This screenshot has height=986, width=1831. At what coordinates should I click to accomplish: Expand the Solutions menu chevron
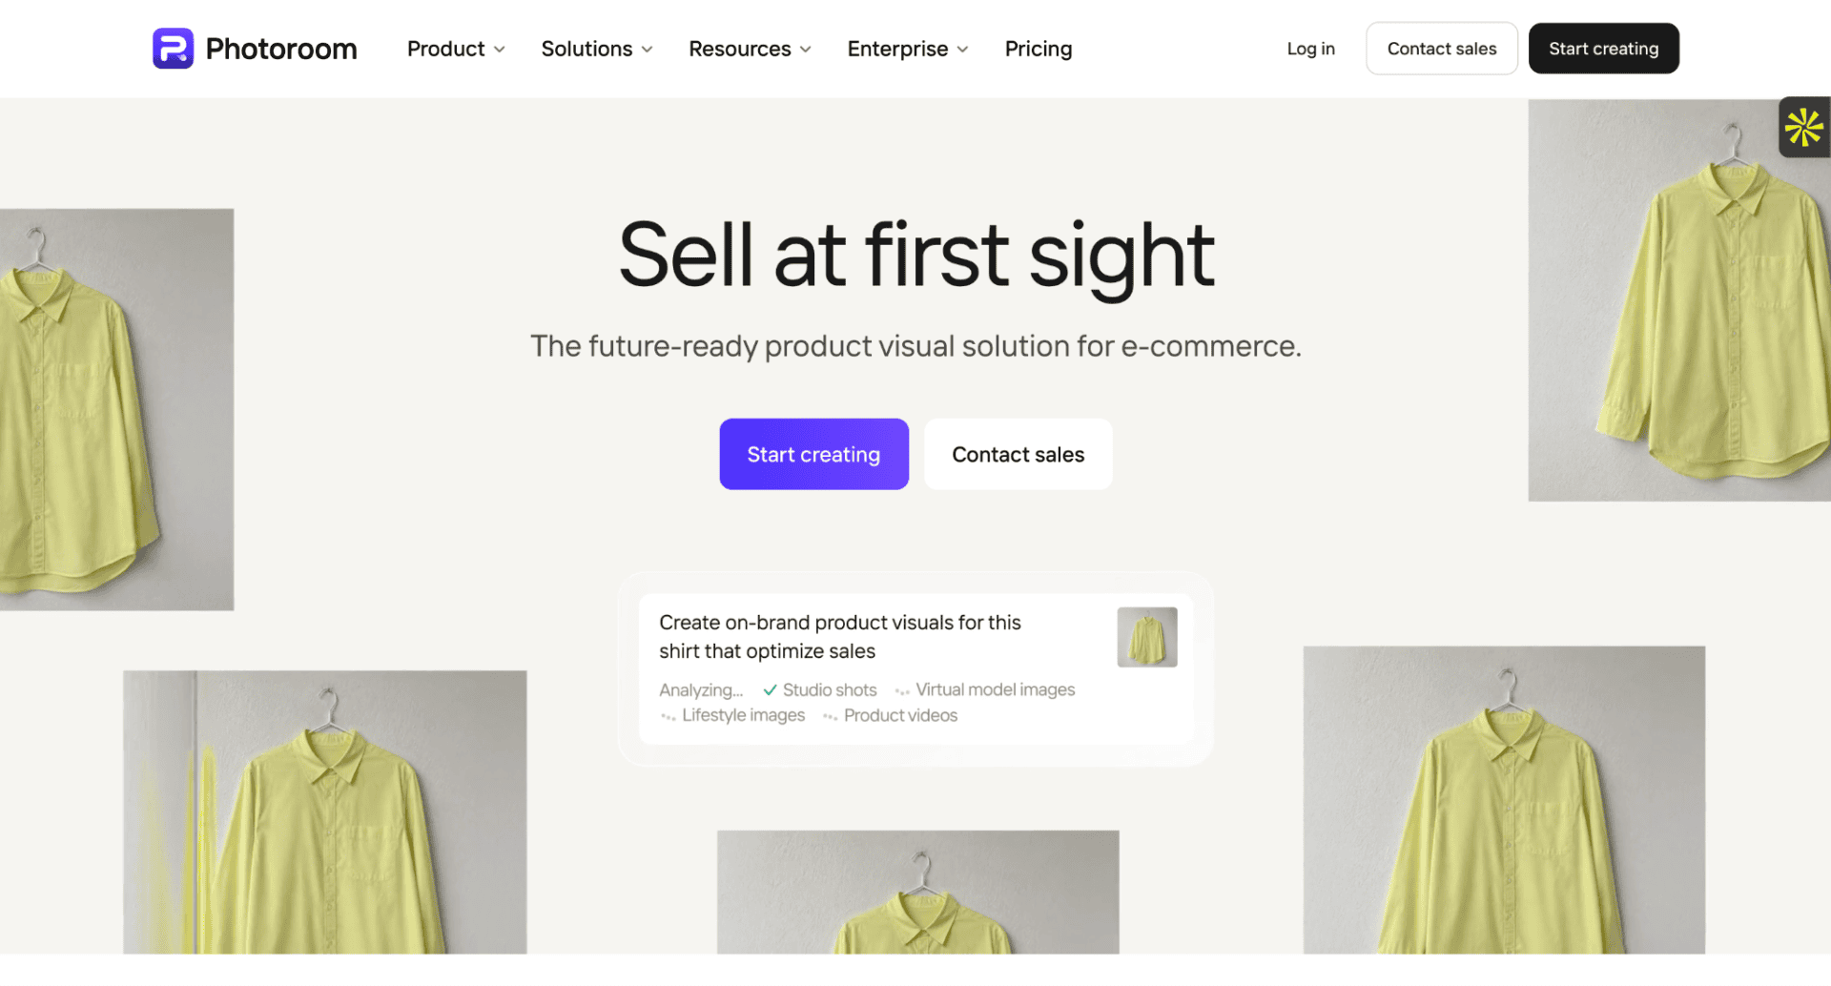pos(648,50)
